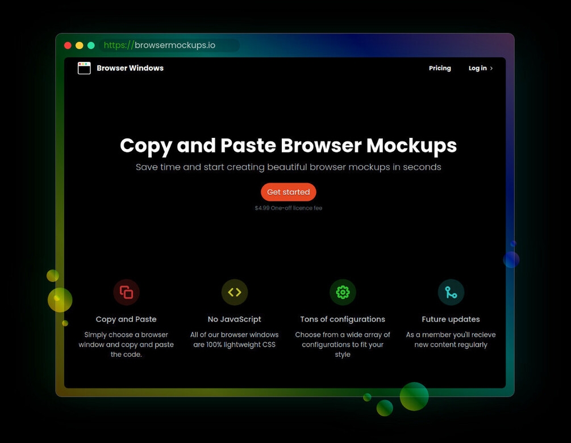
Task: Click the Browser Windows brand name
Action: pyautogui.click(x=130, y=68)
